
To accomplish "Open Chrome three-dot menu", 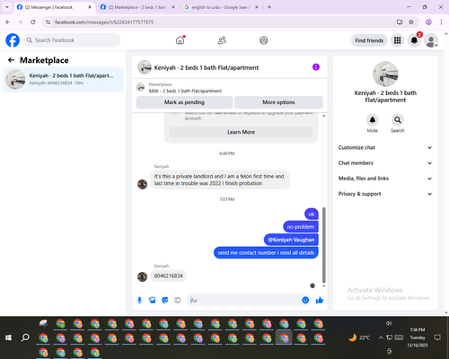I will pos(441,22).
